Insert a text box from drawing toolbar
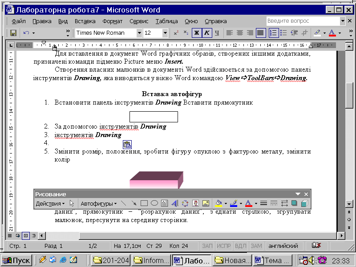Viewport: 356px width, 267px height. [x=164, y=203]
